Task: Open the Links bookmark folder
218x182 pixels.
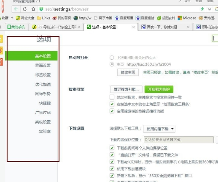Action: pyautogui.click(x=43, y=18)
